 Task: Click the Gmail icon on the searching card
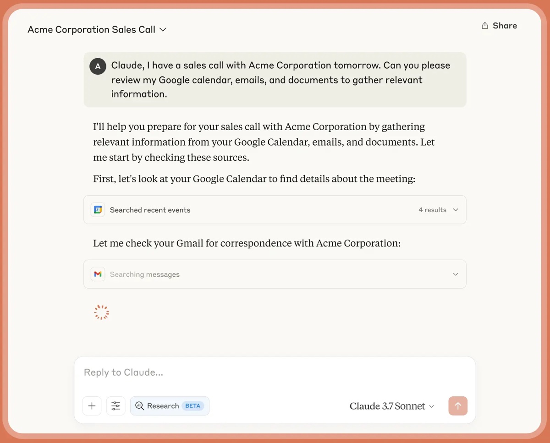coord(98,274)
